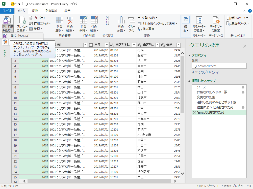
Task: Open the 年月 column filter dropdown
Action: (x=107, y=45)
